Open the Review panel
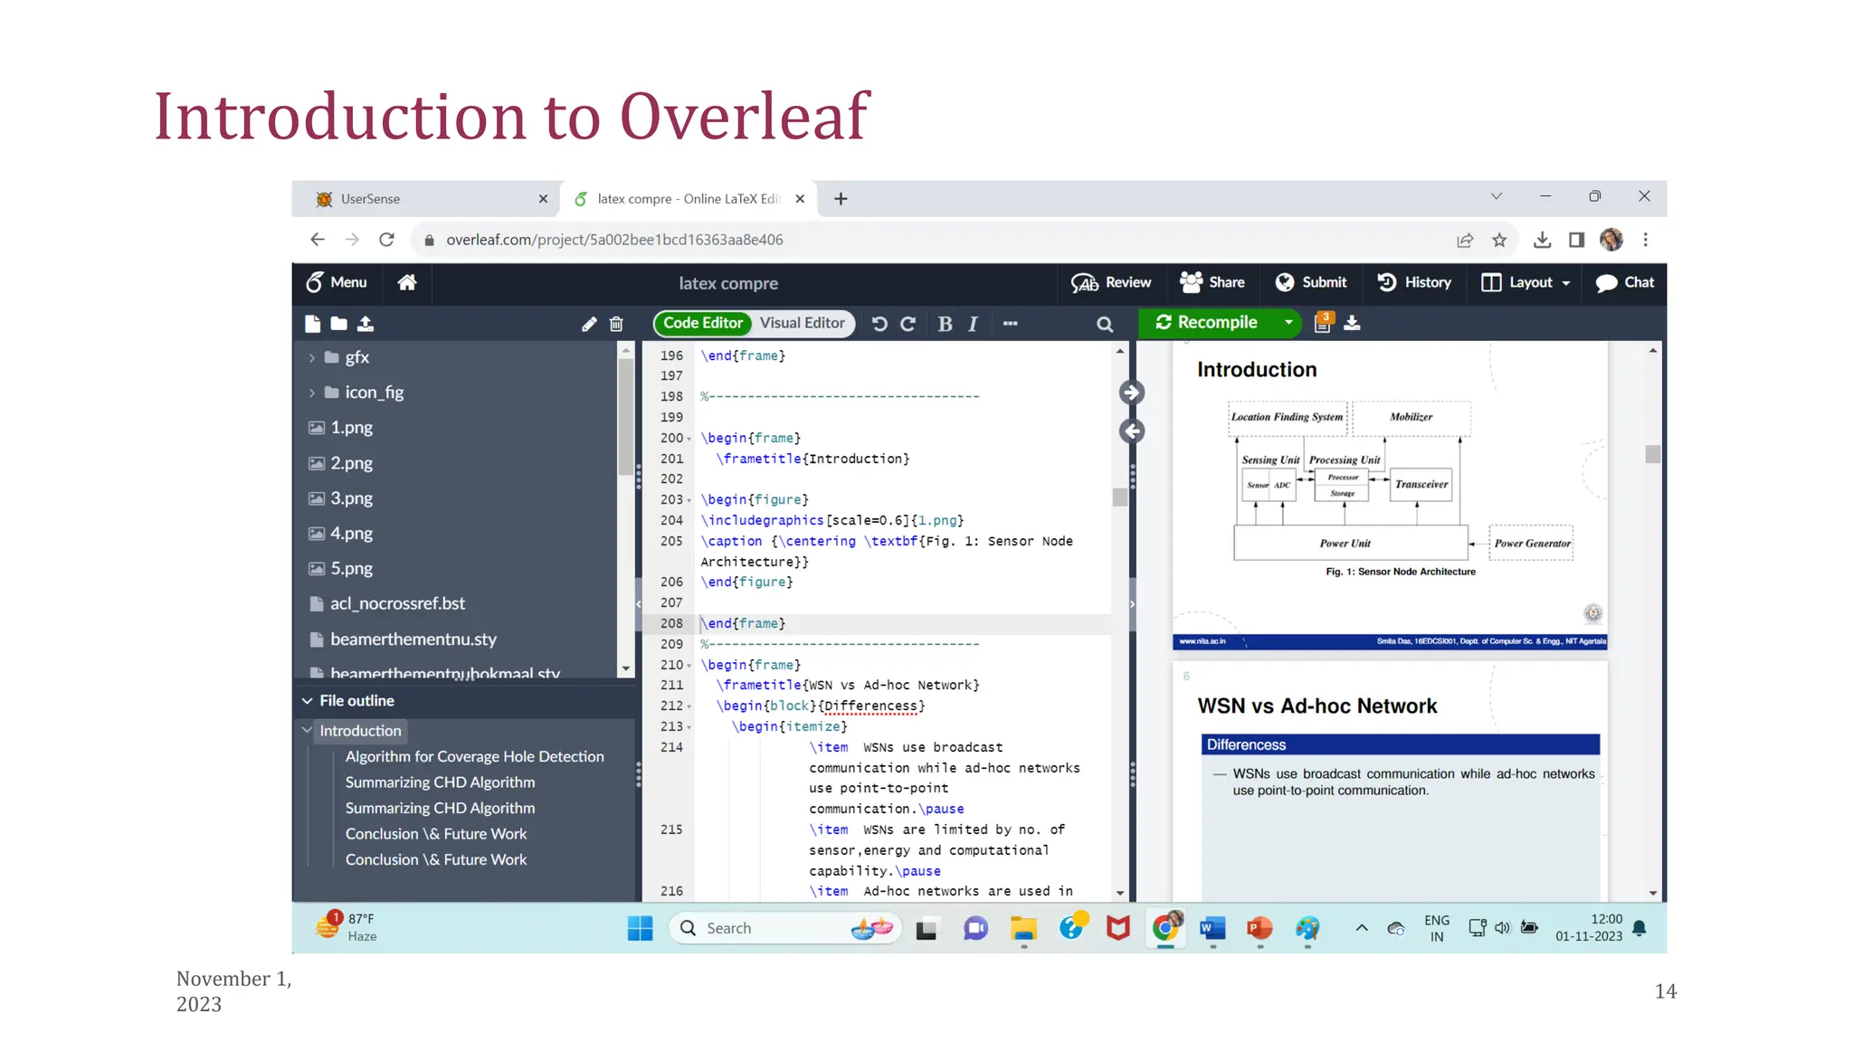The image size is (1853, 1042). (x=1111, y=282)
